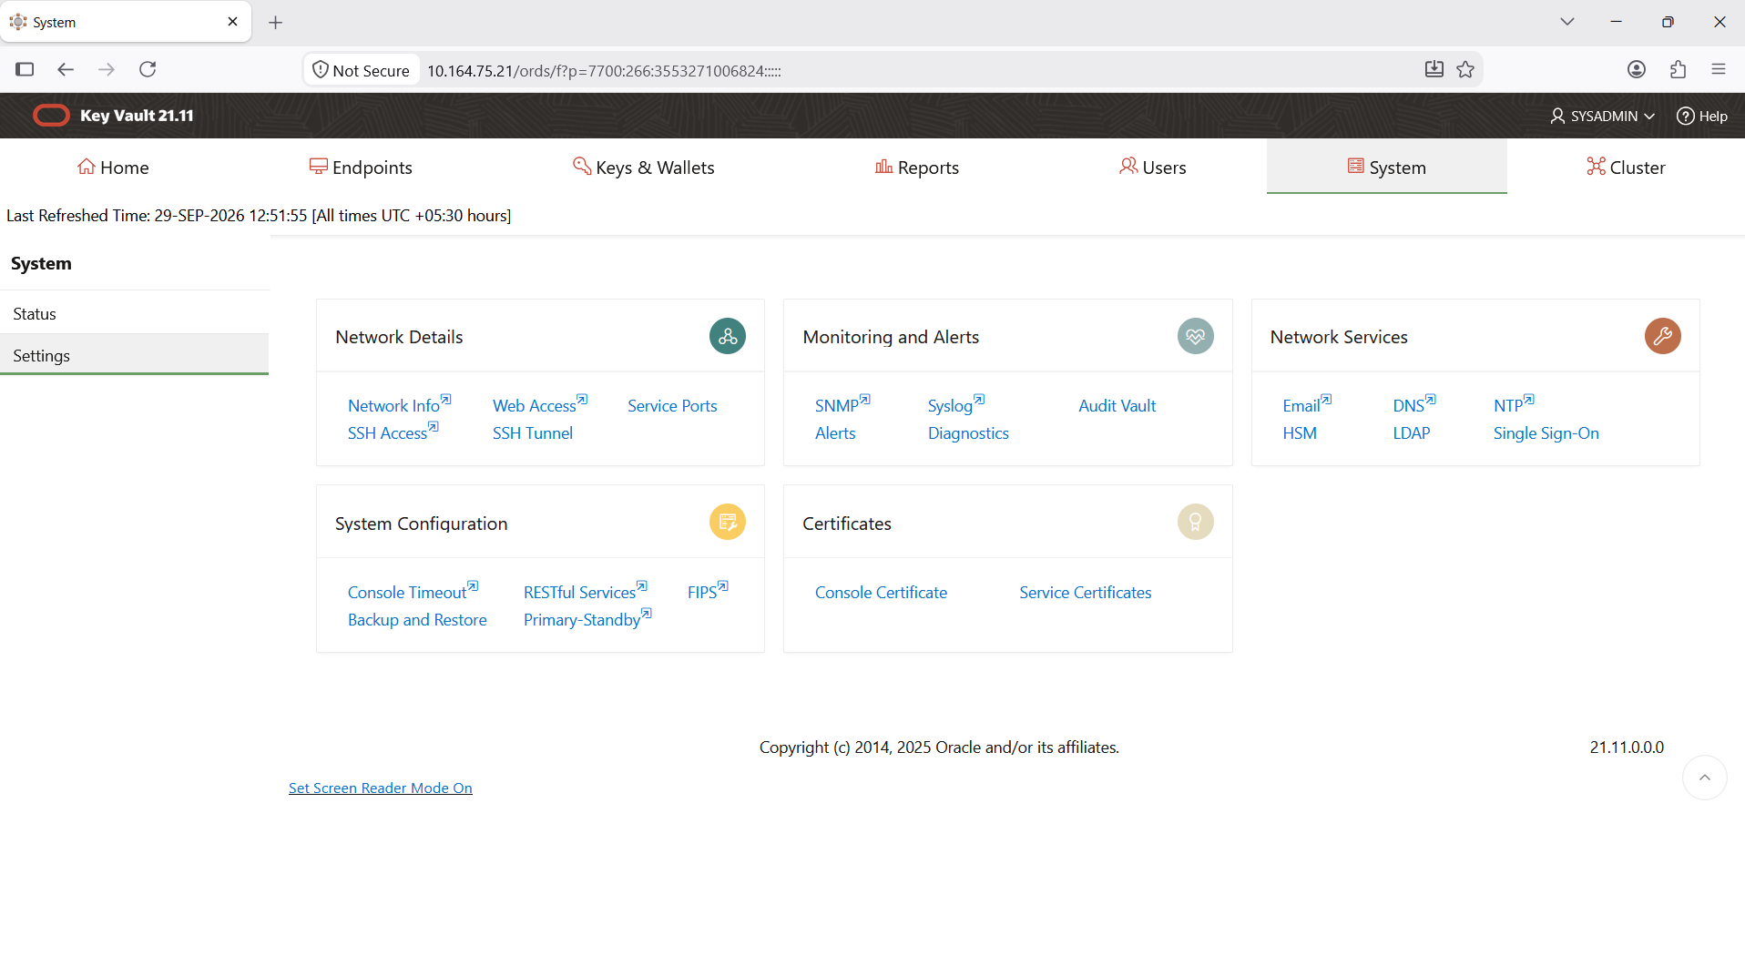Open the Backup and Restore link
The width and height of the screenshot is (1745, 966).
coord(417,620)
